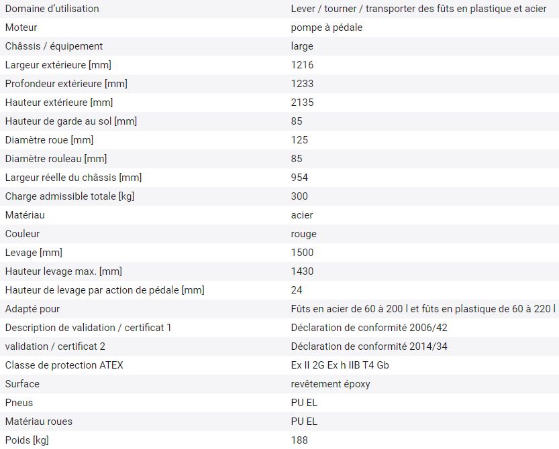Select the 954 chassis width value
Screen dimensions: 559x449
(299, 178)
